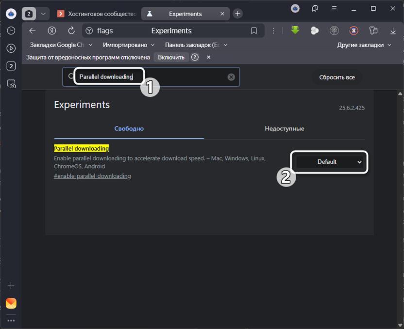The height and width of the screenshot is (329, 404).
Task: Click the Сбросить все button
Action: pos(337,78)
